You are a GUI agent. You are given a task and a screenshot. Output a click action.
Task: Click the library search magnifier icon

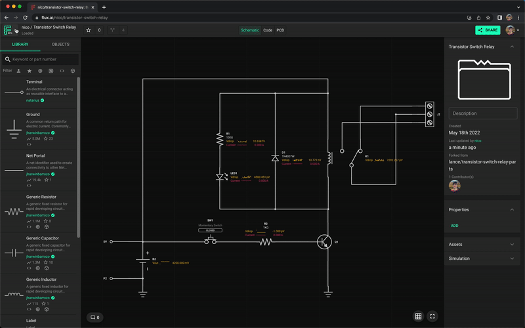(7, 59)
